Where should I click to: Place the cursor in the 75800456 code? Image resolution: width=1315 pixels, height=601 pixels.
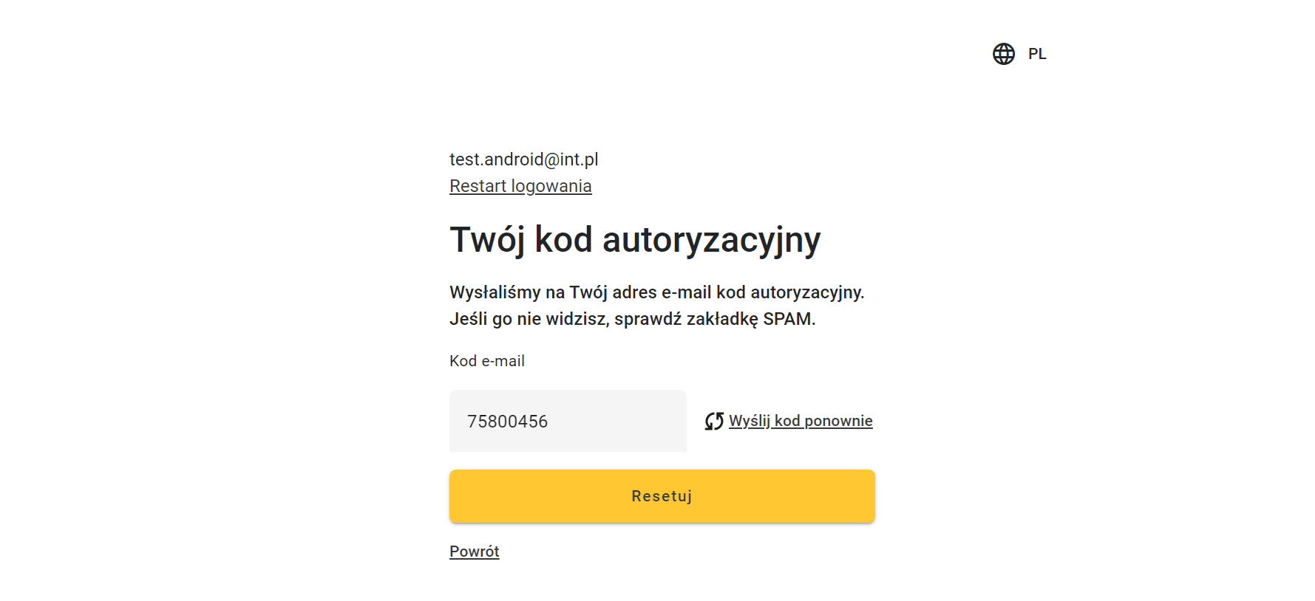[507, 422]
